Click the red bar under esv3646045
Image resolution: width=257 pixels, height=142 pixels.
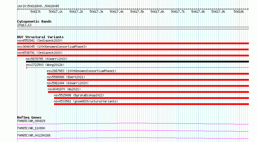tap(133, 49)
